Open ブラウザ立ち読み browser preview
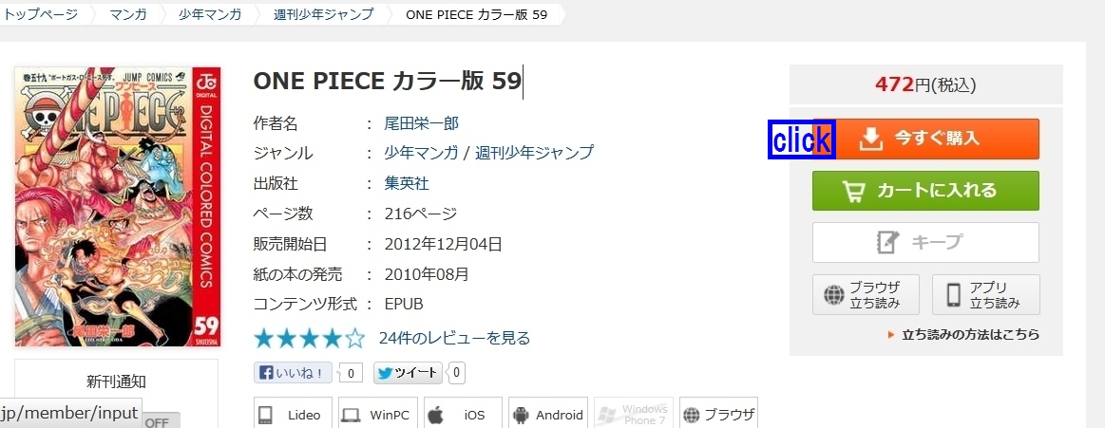Viewport: 1105px width, 428px height. click(x=867, y=294)
